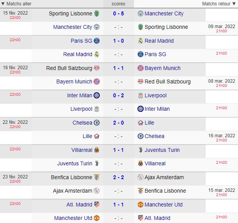Image resolution: width=238 pixels, height=223 pixels.
Task: Open Real Madrid link right of 1 - 0
Action: coord(159,41)
